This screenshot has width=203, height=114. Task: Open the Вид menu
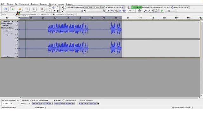coord(16,4)
